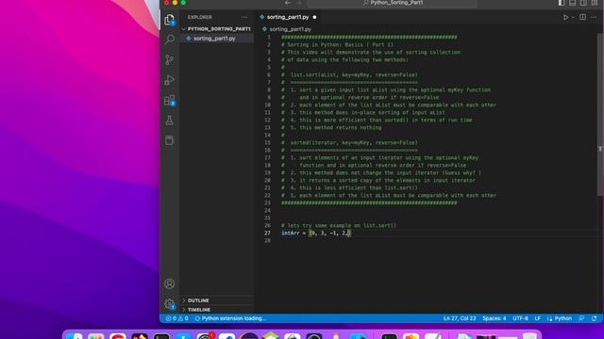Select the sorting_part1.py editor tab

[287, 17]
